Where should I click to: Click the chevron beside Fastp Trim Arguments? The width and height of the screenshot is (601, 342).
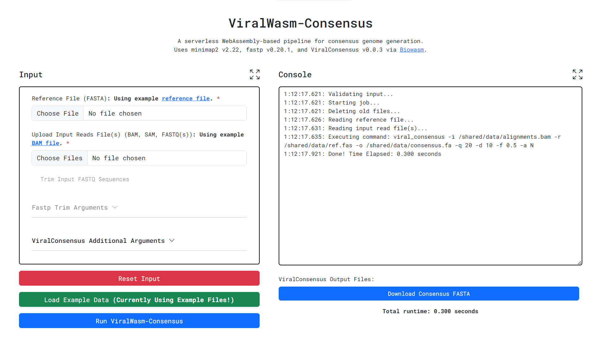pyautogui.click(x=115, y=207)
